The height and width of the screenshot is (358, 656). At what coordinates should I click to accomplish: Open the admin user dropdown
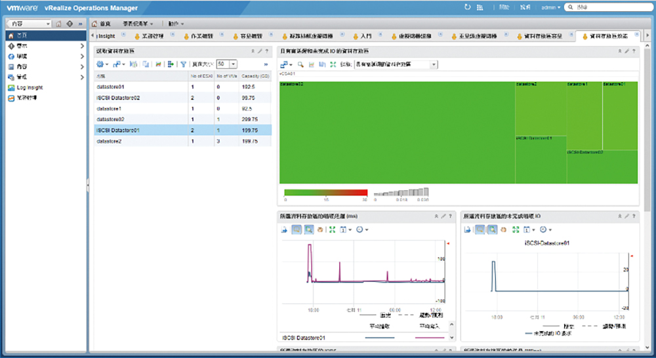(x=550, y=7)
